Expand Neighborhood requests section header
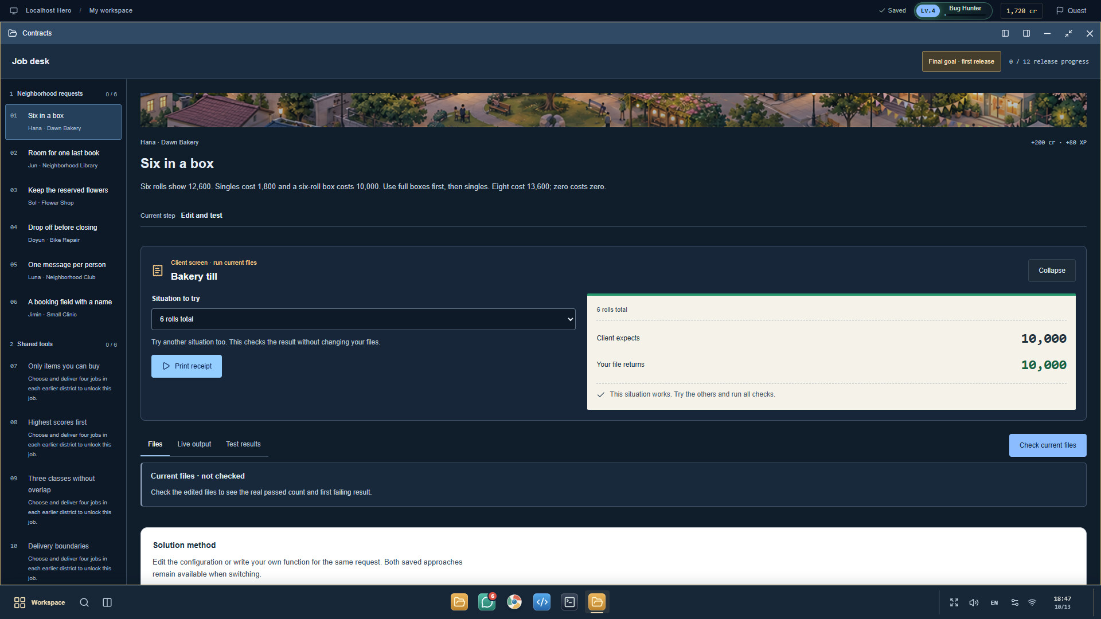Image resolution: width=1101 pixels, height=619 pixels. click(x=63, y=93)
